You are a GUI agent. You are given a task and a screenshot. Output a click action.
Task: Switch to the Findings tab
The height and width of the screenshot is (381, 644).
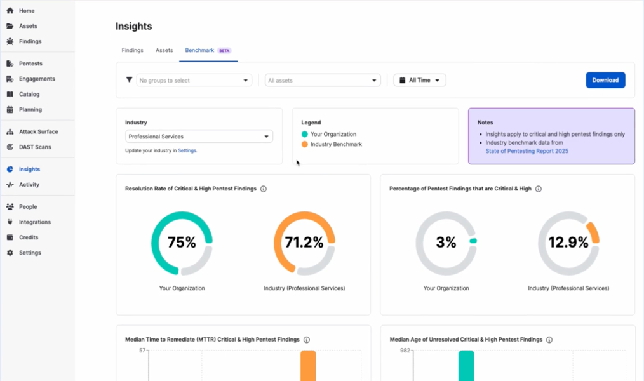pyautogui.click(x=132, y=50)
